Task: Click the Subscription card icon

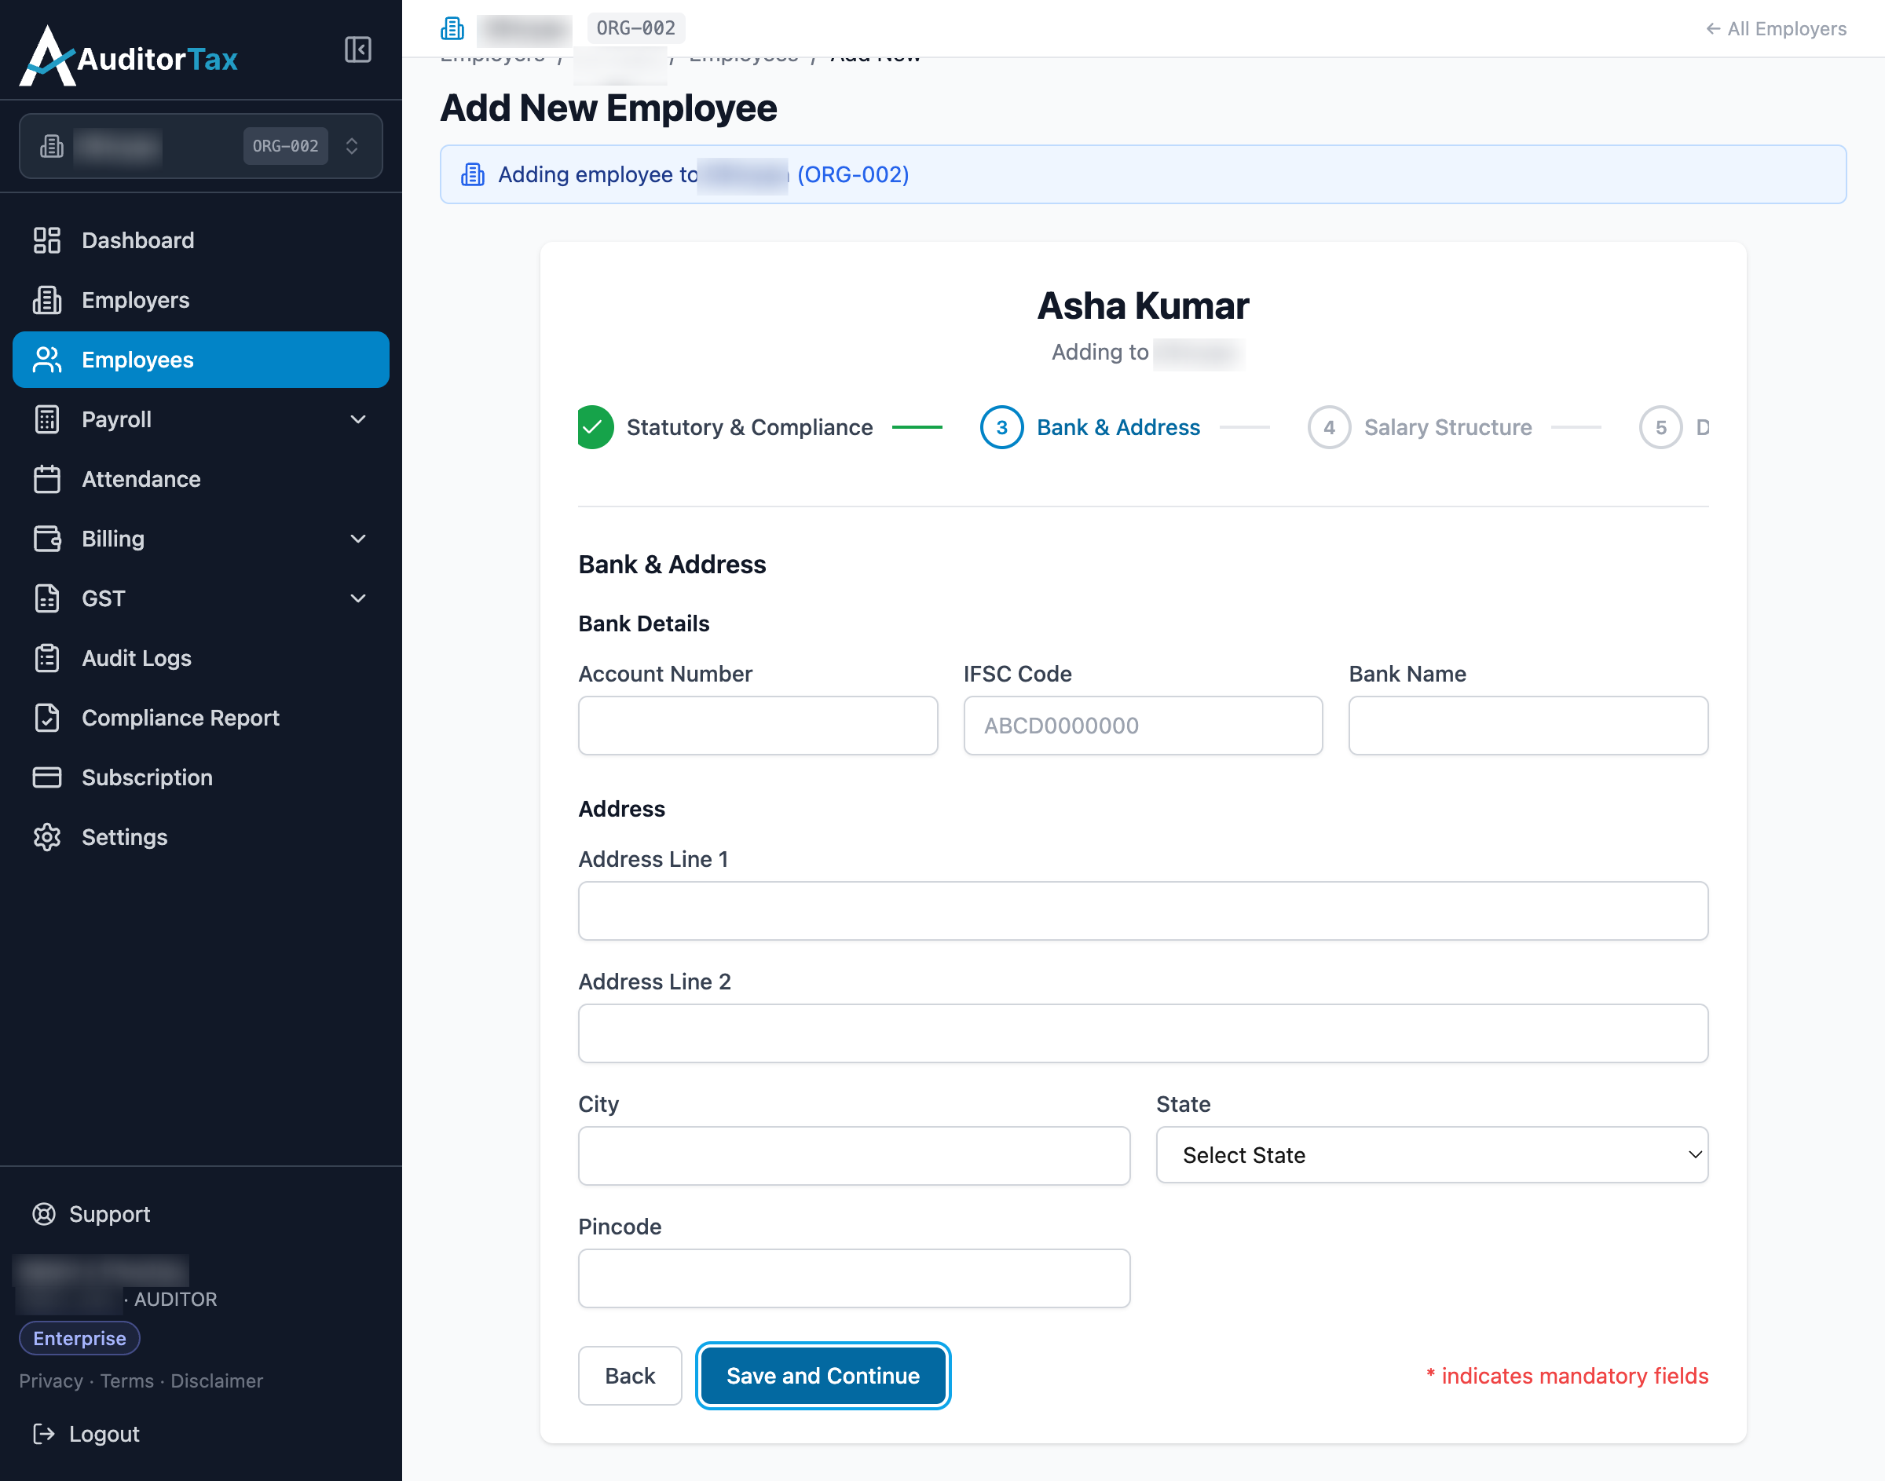Action: click(47, 777)
